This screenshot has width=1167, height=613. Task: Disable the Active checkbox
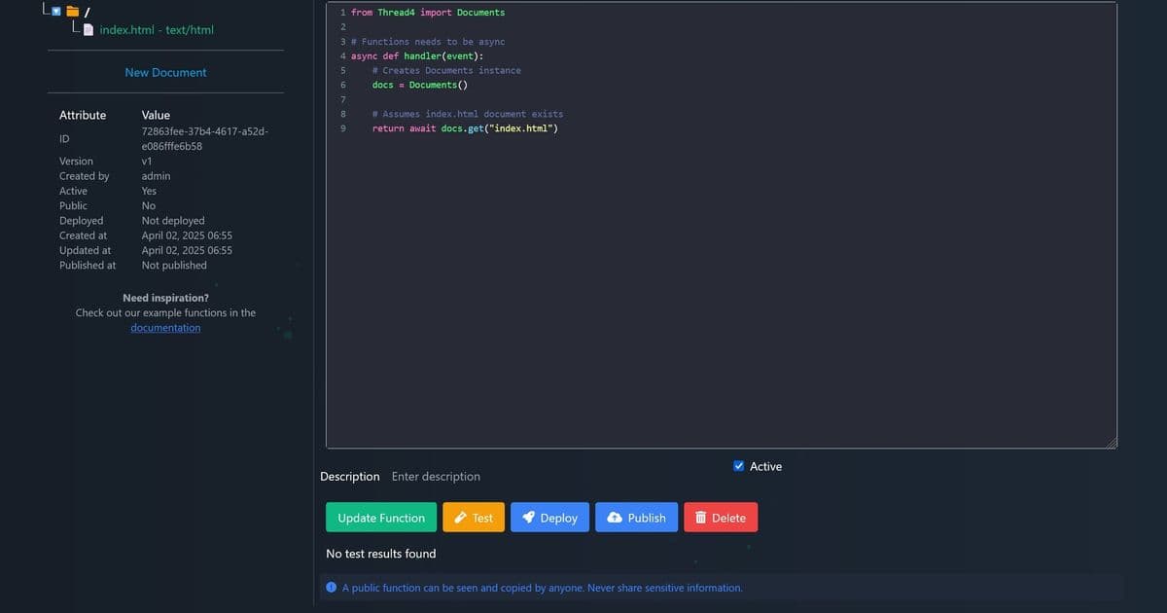click(x=738, y=466)
